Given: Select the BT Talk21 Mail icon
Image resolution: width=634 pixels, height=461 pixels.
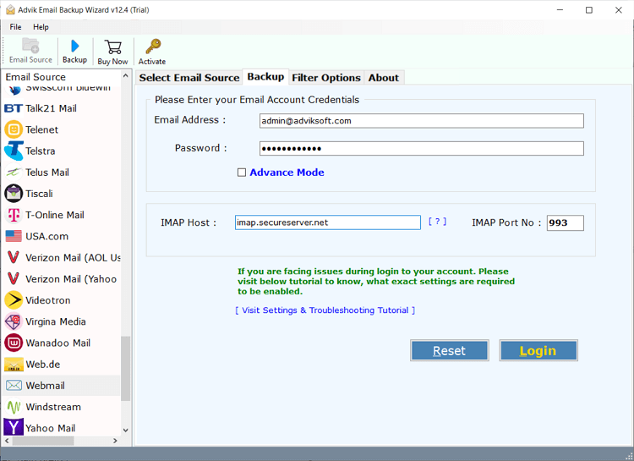Looking at the screenshot, I should pyautogui.click(x=14, y=108).
